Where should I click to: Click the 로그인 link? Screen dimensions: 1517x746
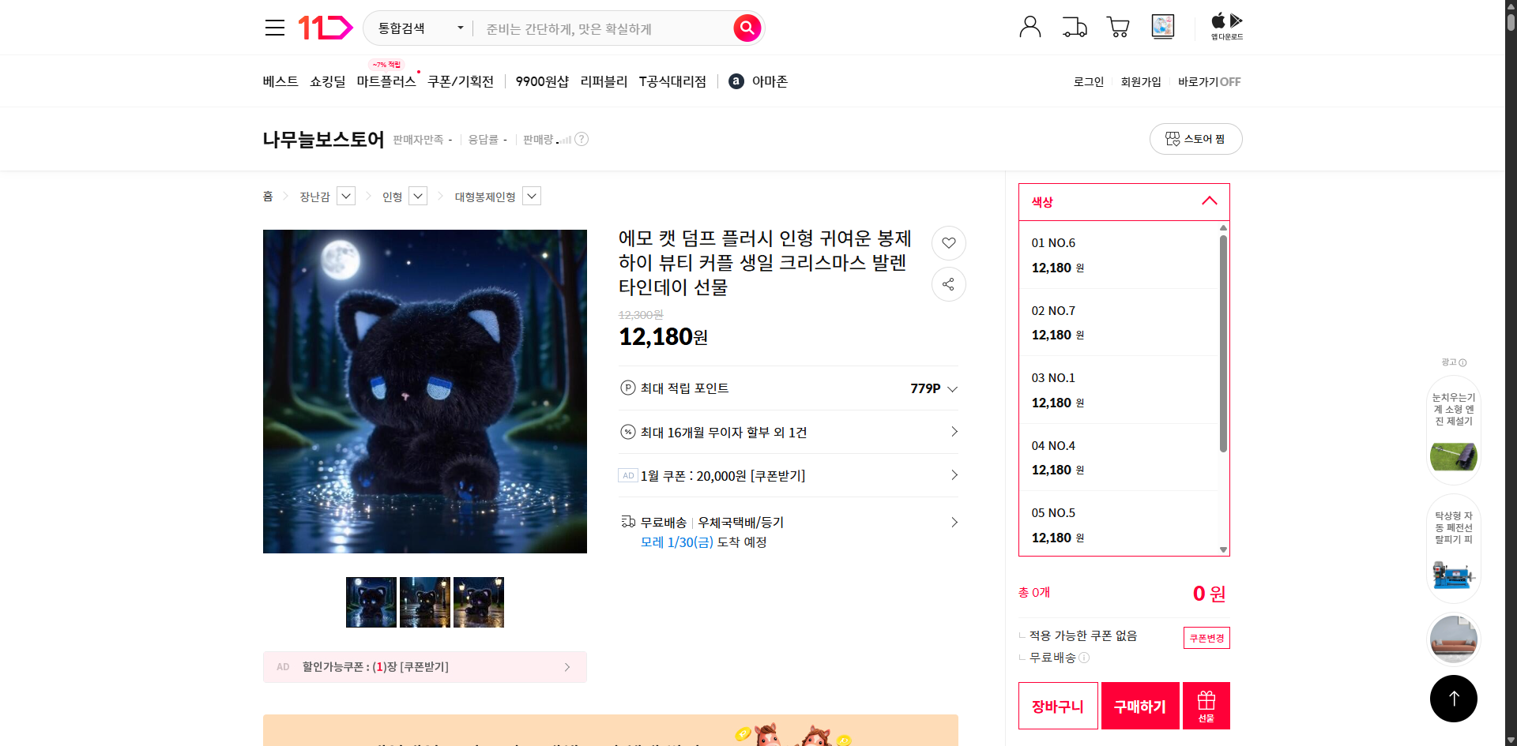coord(1088,81)
